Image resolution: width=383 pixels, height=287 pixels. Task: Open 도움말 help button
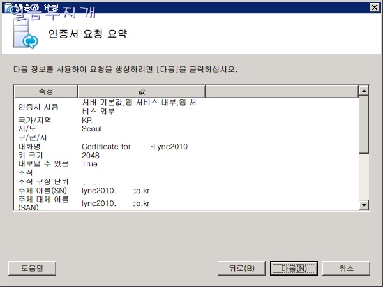point(32,269)
